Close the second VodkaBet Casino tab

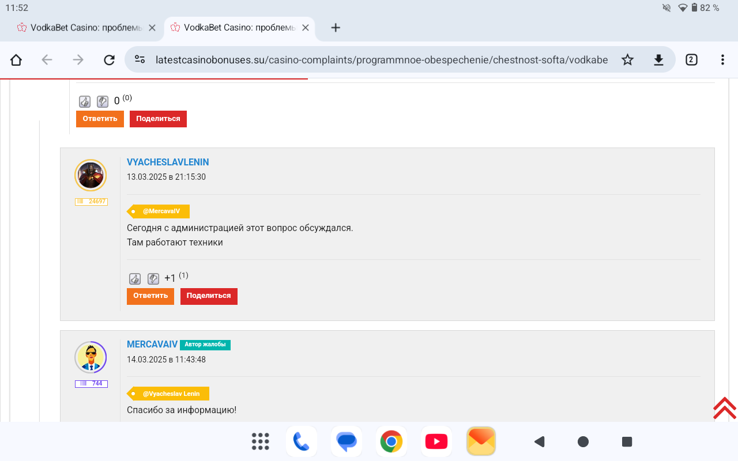(x=306, y=28)
